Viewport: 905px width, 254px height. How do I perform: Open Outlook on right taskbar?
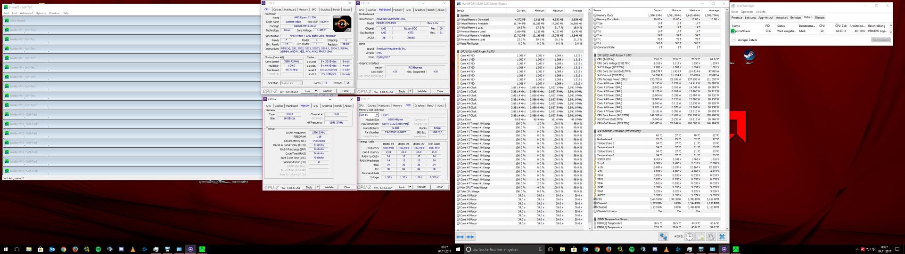click(585, 249)
